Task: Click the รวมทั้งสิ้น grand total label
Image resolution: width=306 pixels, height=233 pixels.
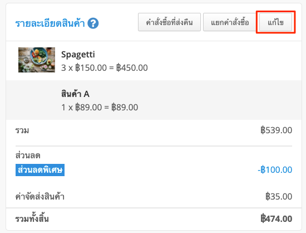Action: click(32, 219)
